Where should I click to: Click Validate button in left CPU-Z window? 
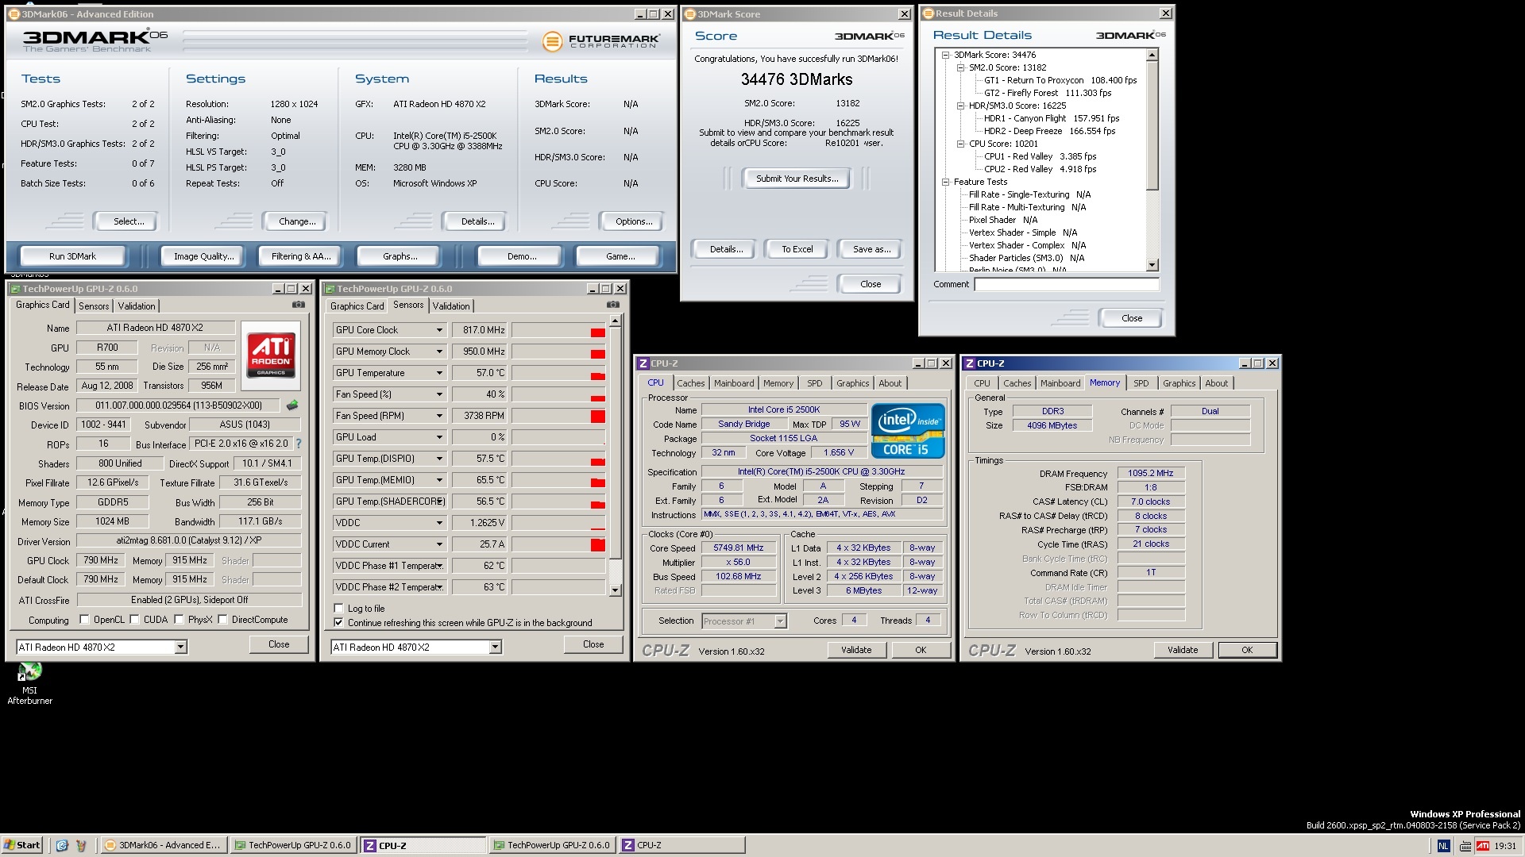855,650
